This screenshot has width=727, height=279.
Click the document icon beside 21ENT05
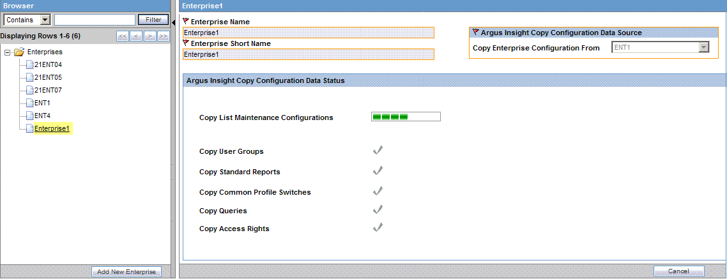click(29, 77)
